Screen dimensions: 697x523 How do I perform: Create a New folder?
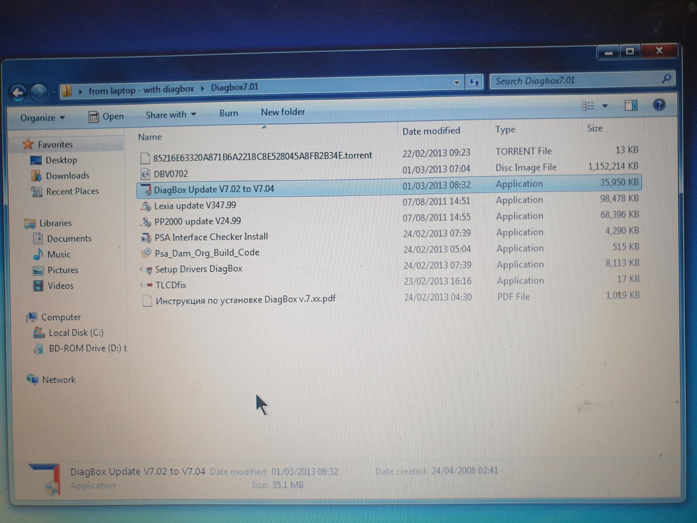(283, 112)
